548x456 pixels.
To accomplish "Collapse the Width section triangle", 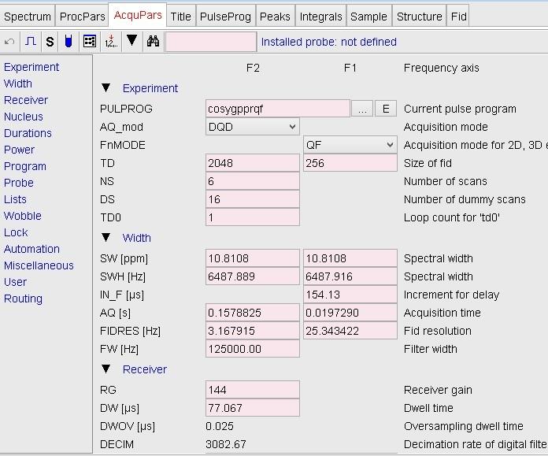I will click(106, 237).
